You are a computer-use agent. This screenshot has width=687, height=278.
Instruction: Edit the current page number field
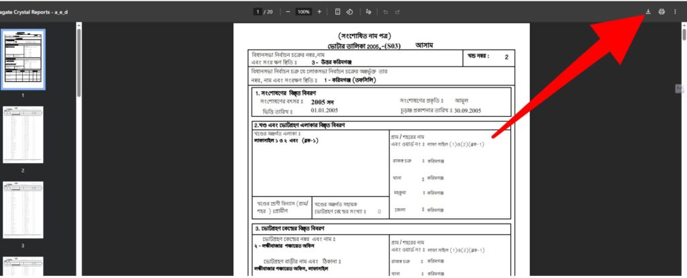click(x=258, y=12)
